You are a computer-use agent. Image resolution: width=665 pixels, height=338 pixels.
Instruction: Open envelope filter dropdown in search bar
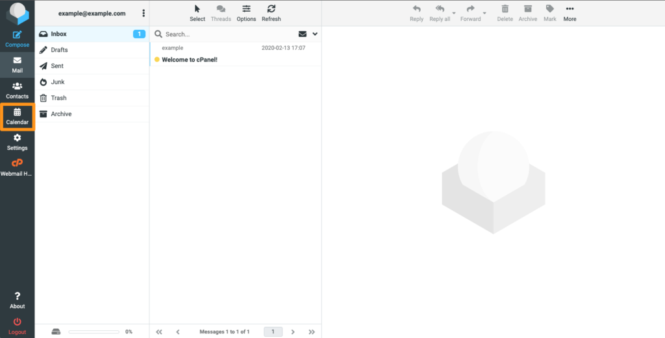[x=302, y=34]
